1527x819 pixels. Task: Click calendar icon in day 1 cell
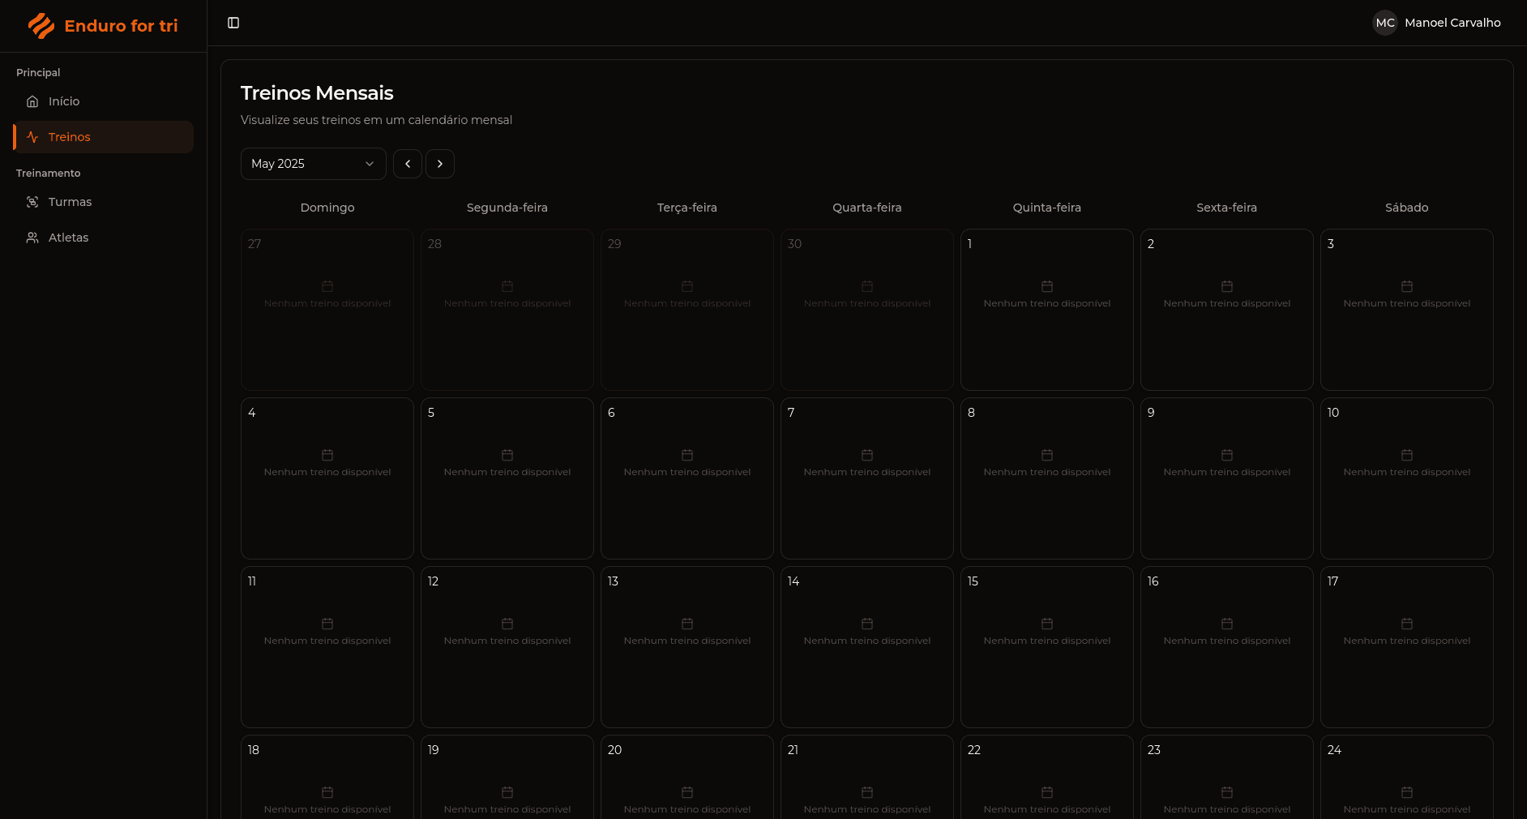[1047, 286]
